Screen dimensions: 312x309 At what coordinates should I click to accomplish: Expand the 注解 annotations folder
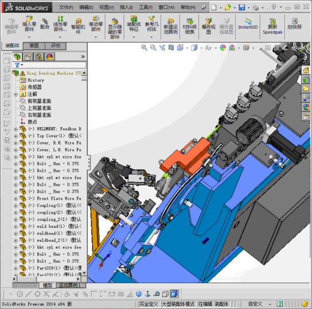pos(16,94)
